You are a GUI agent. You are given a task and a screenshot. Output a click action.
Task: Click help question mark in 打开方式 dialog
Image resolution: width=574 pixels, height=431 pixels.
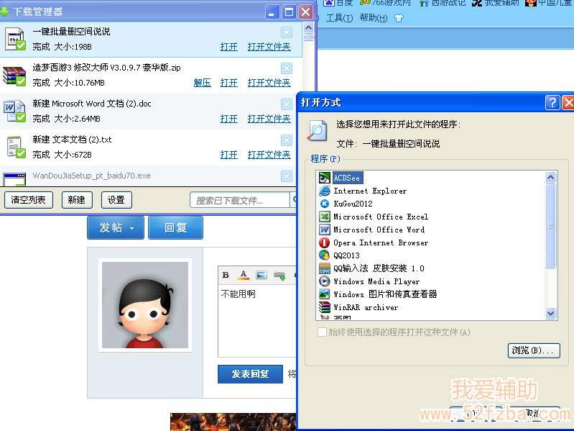[552, 103]
